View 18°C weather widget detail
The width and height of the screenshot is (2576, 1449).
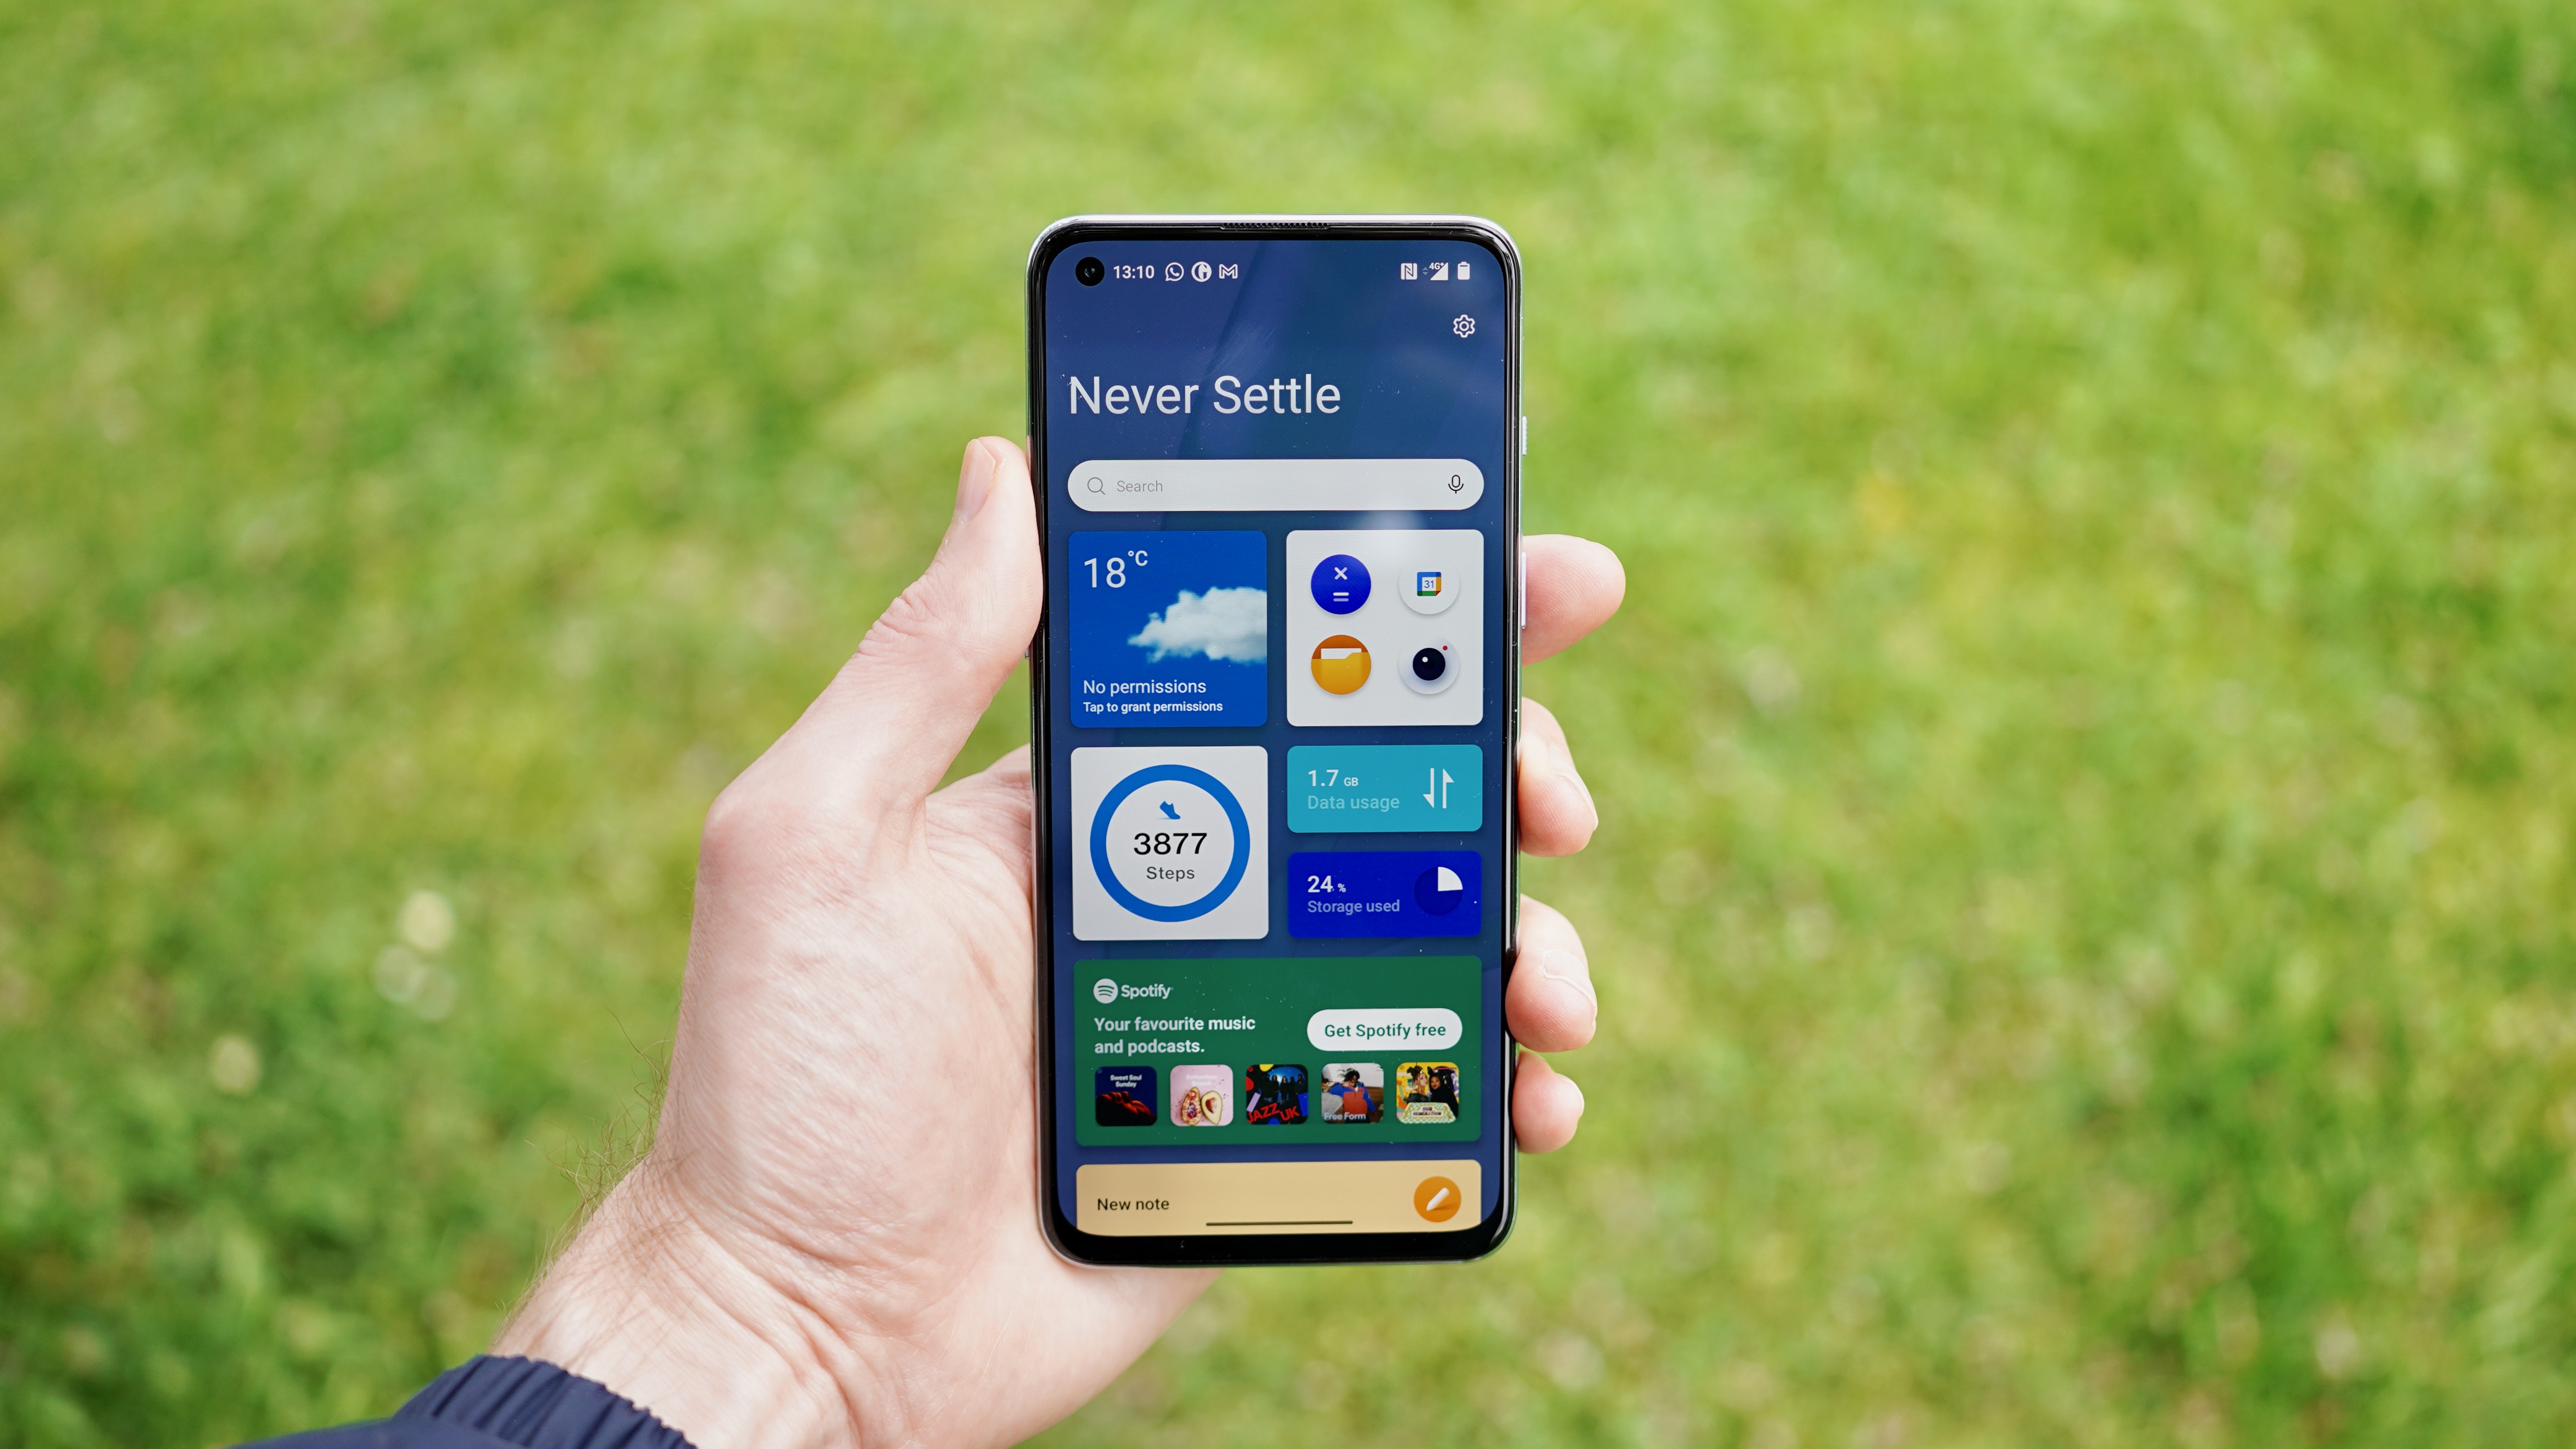pos(1168,628)
